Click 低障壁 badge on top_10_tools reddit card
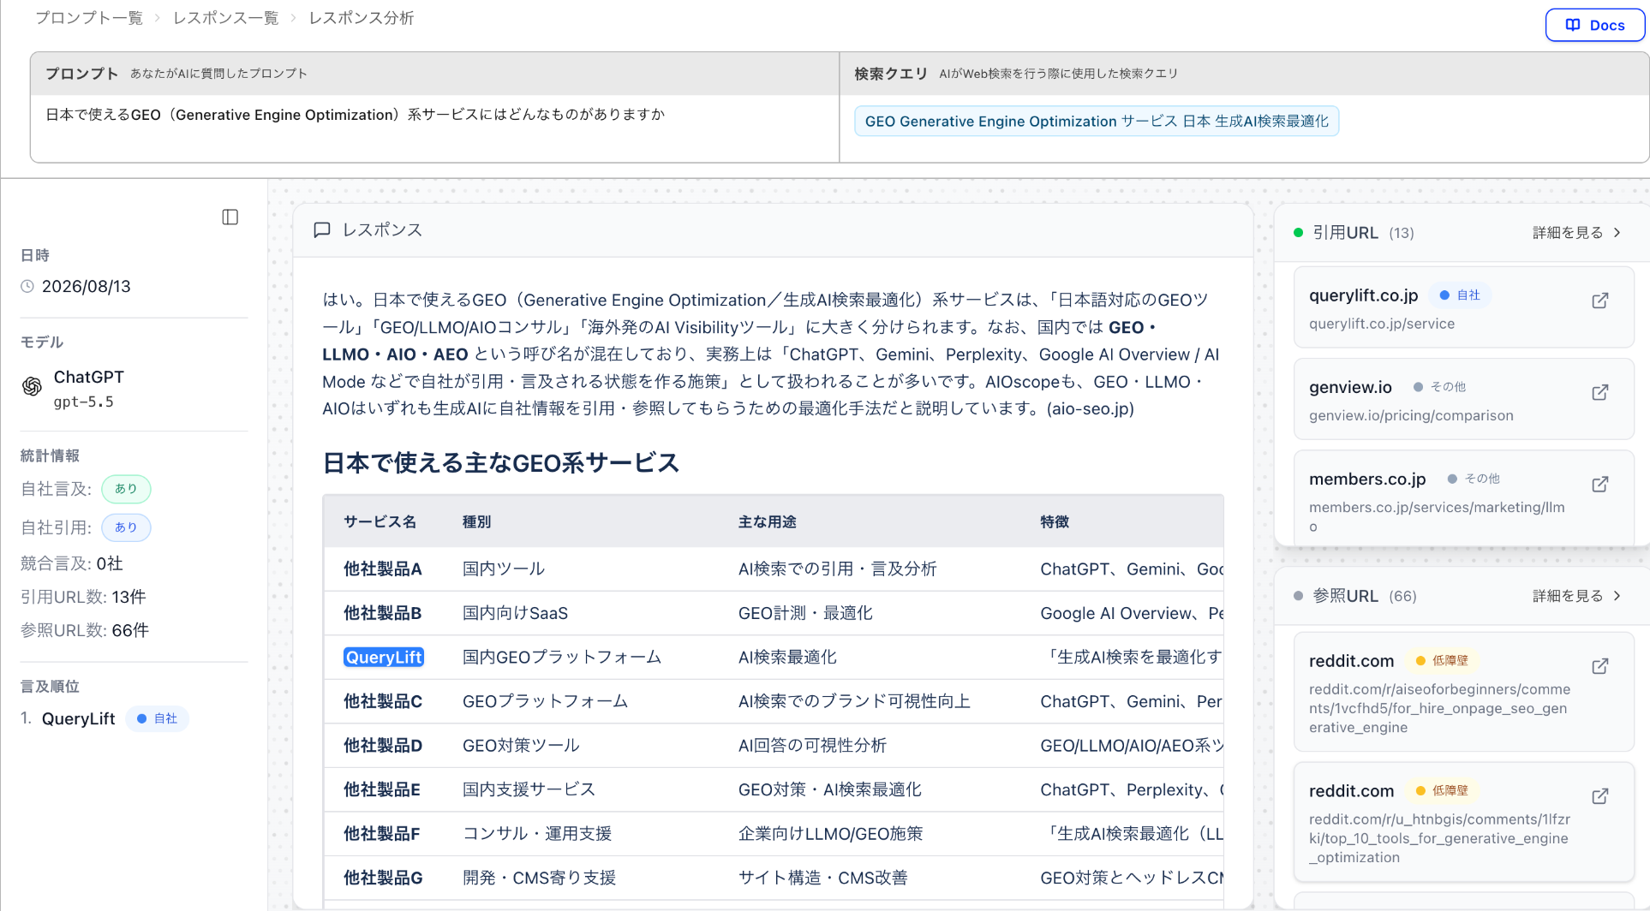Viewport: 1650px width, 911px height. tap(1442, 791)
